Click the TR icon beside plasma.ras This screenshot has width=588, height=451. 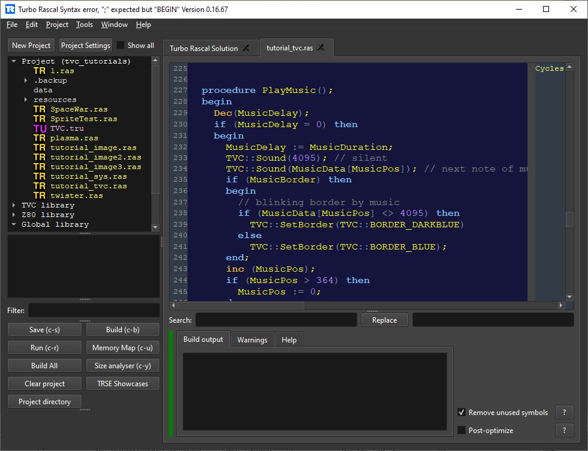tap(40, 138)
